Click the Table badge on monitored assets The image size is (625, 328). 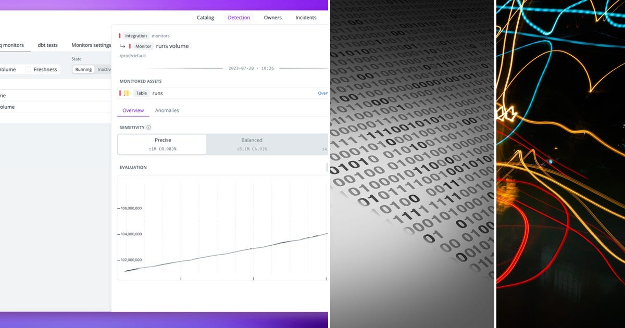click(x=142, y=93)
